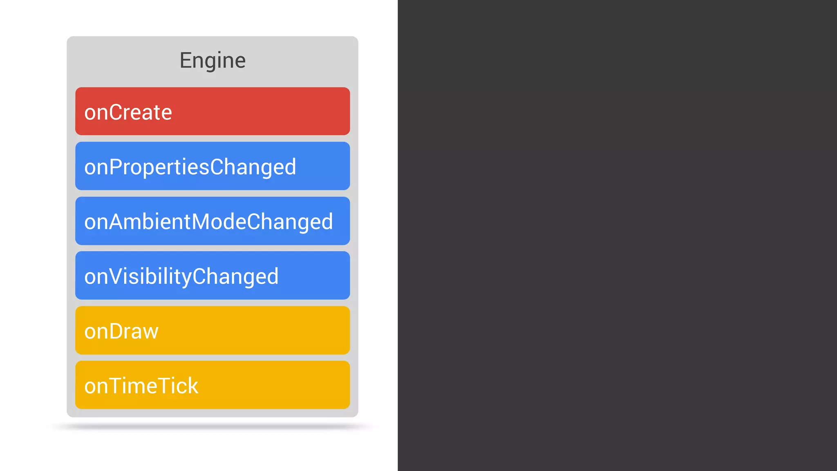Select the red onCreate block
837x471 pixels.
tap(213, 111)
